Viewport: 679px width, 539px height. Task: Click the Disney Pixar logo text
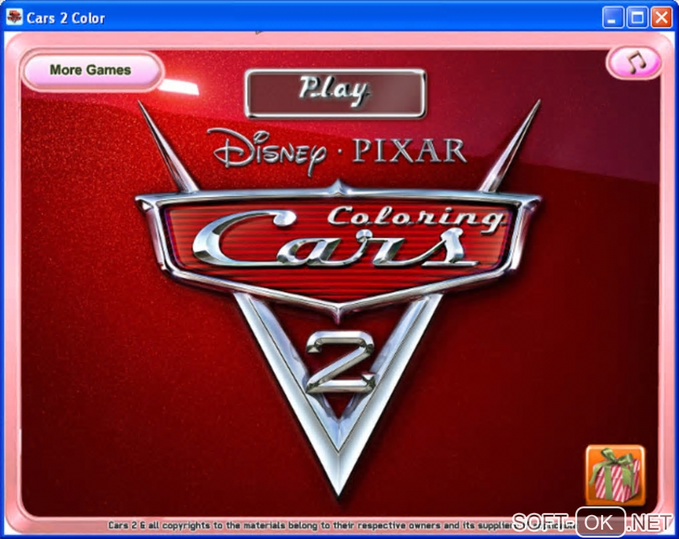[x=336, y=151]
